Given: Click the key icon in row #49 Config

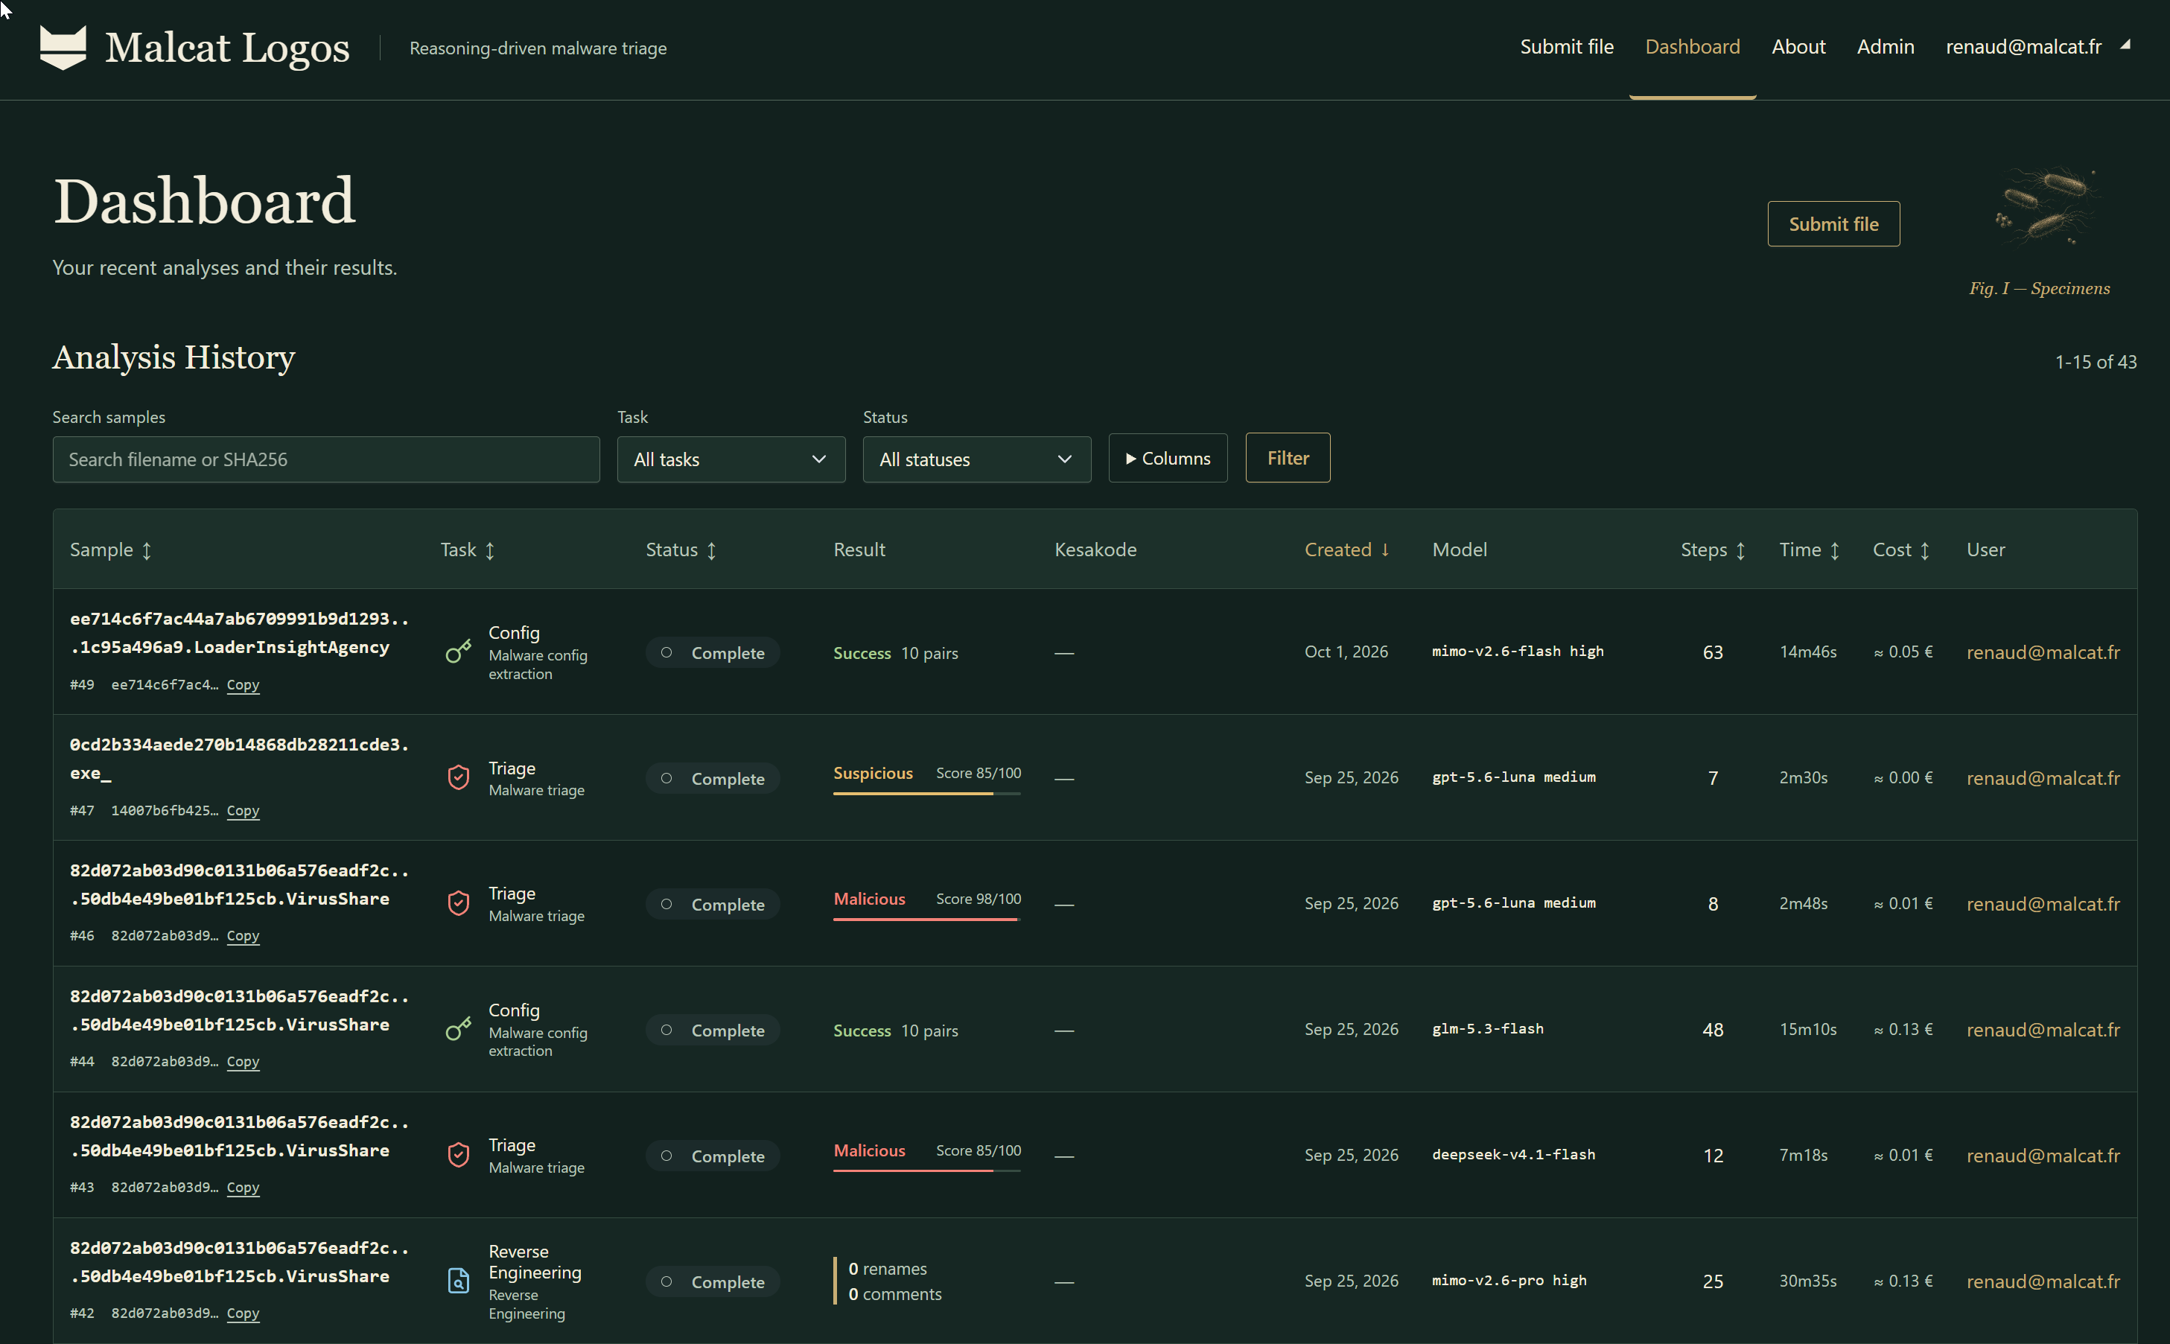Looking at the screenshot, I should 458,652.
